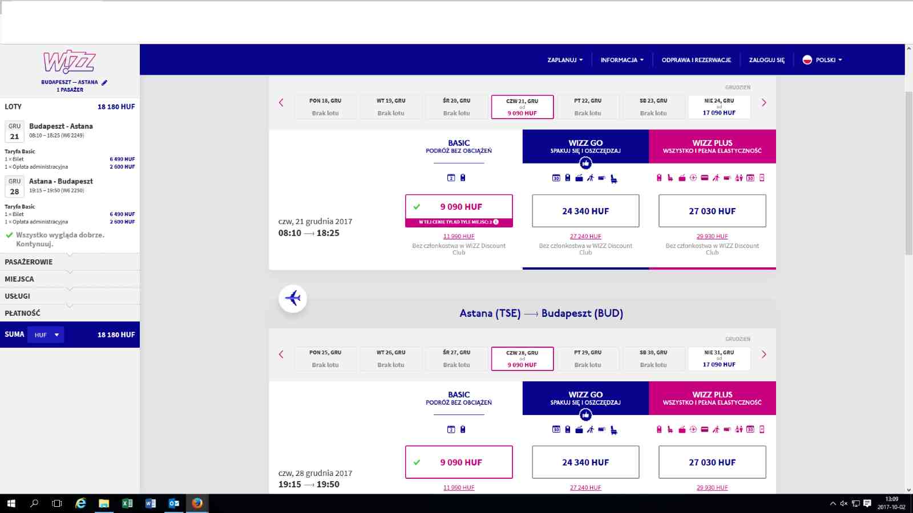Click the Polish flag language icon
Screen dimensions: 913x513
pyautogui.click(x=807, y=60)
